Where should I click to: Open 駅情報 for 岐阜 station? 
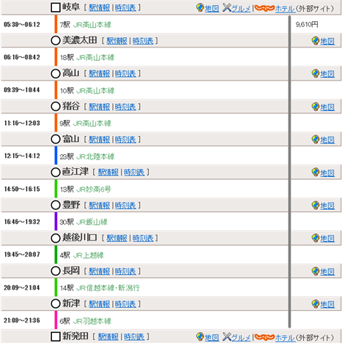pyautogui.click(x=100, y=8)
